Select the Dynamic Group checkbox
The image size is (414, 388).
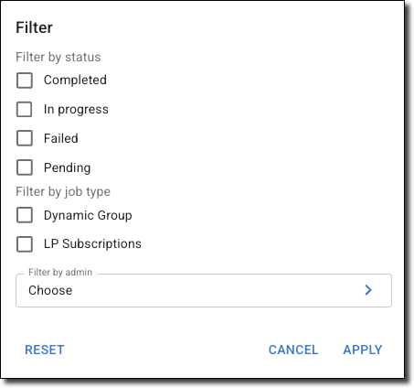25,215
